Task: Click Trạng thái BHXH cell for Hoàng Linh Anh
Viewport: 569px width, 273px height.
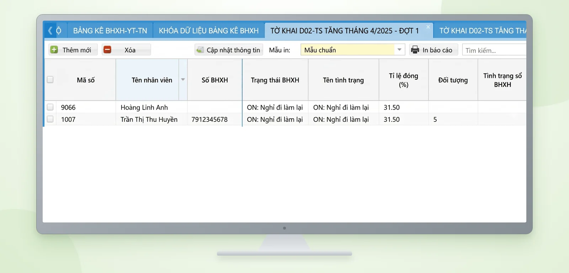Action: coord(275,107)
